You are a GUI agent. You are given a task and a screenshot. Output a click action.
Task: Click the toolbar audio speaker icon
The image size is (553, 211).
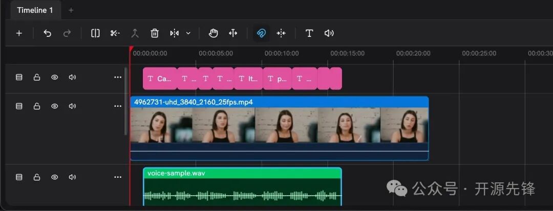click(x=329, y=33)
